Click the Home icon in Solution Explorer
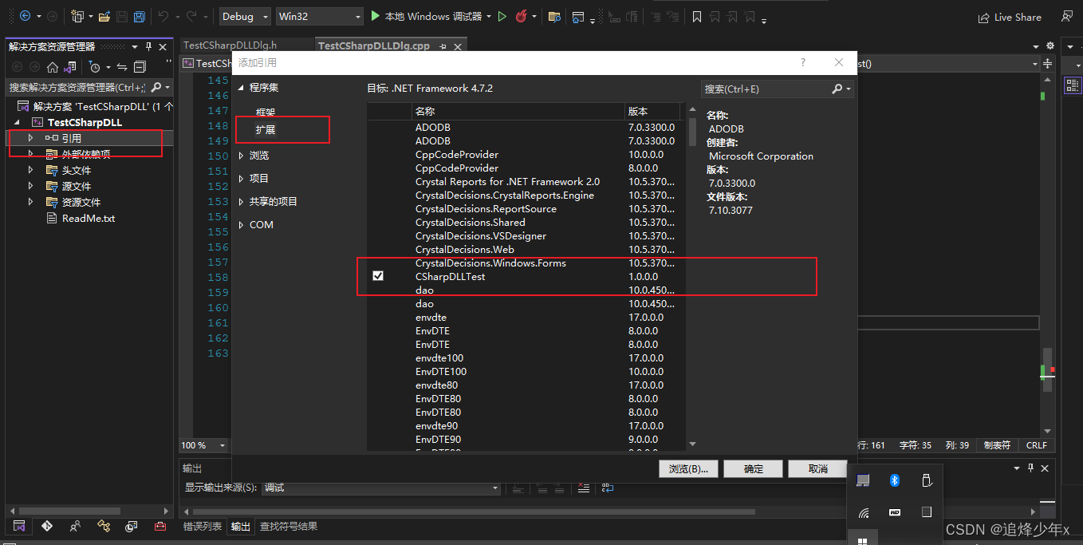The width and height of the screenshot is (1083, 545). [53, 67]
